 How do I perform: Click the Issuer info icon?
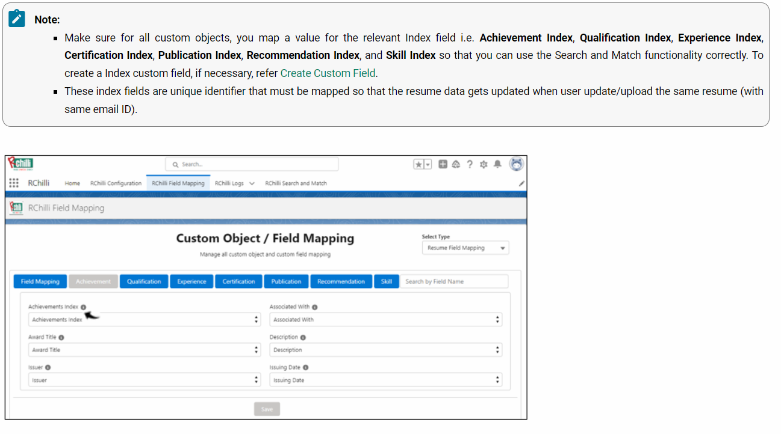(48, 367)
